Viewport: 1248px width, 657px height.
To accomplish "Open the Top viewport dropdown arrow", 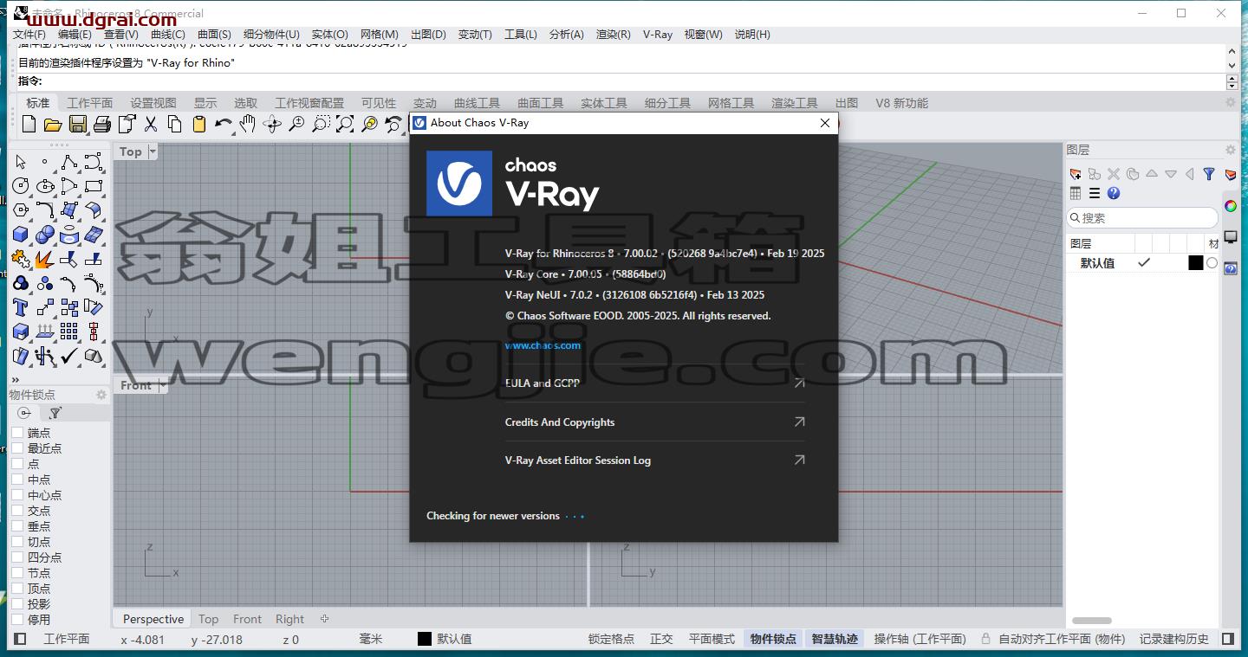I will (x=153, y=151).
